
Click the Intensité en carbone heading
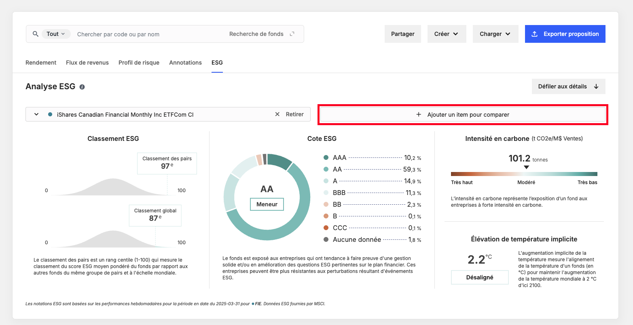click(x=497, y=138)
